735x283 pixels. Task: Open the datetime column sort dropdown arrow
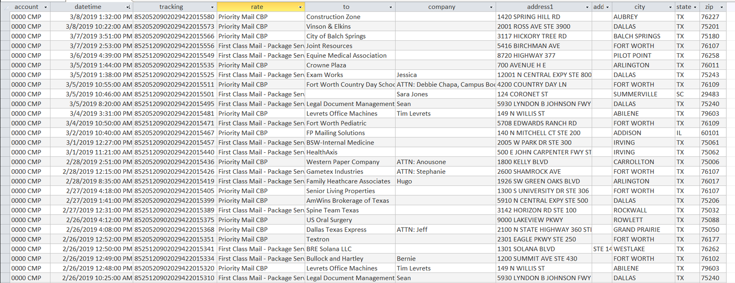[x=128, y=7]
